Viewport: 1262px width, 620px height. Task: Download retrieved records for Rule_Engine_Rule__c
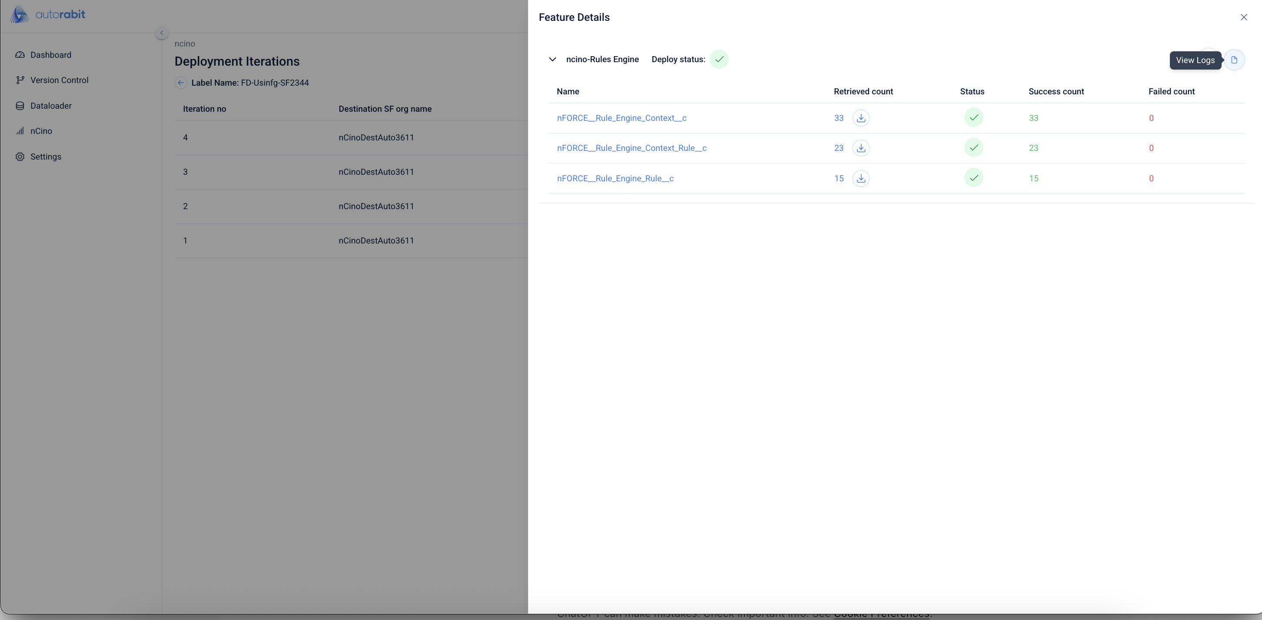click(x=861, y=178)
